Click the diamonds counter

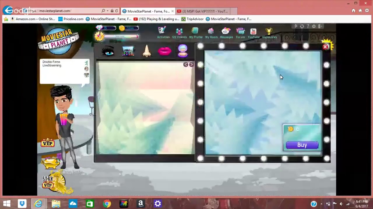coord(106,28)
